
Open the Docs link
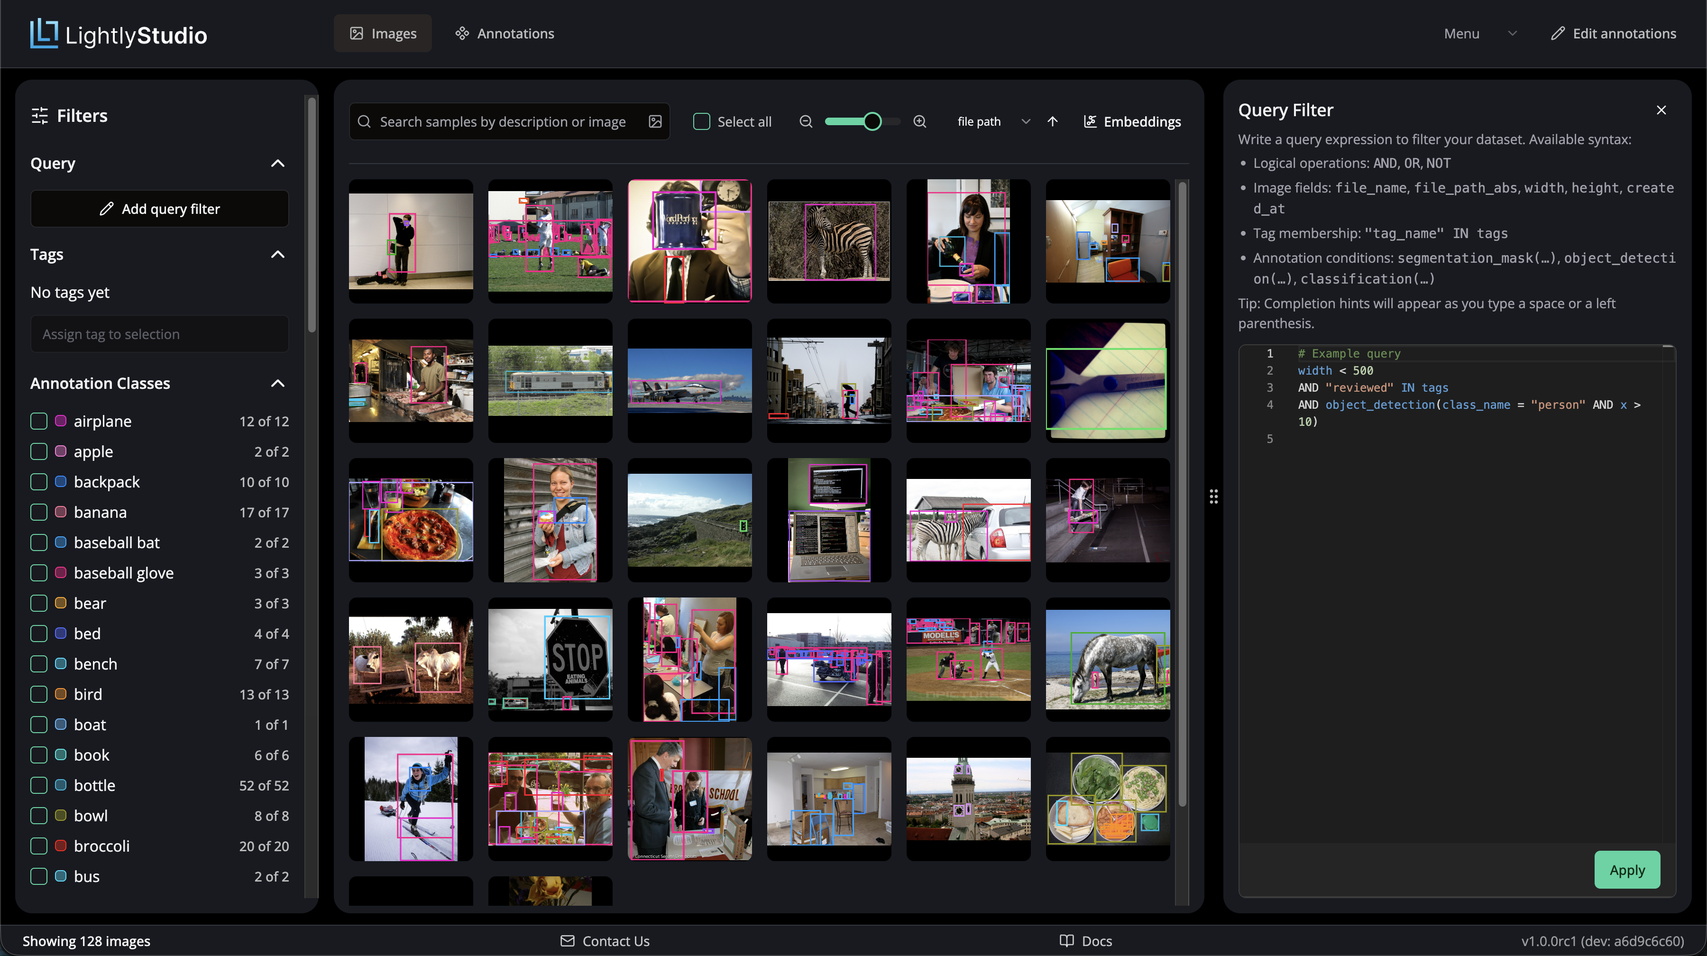1085,941
